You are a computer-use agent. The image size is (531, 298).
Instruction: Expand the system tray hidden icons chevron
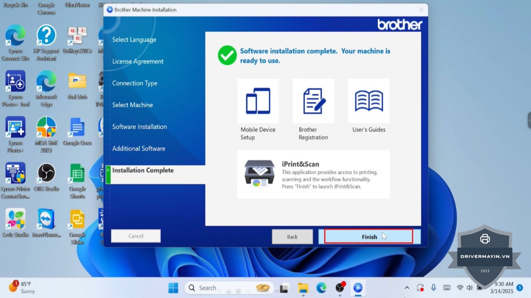click(407, 288)
